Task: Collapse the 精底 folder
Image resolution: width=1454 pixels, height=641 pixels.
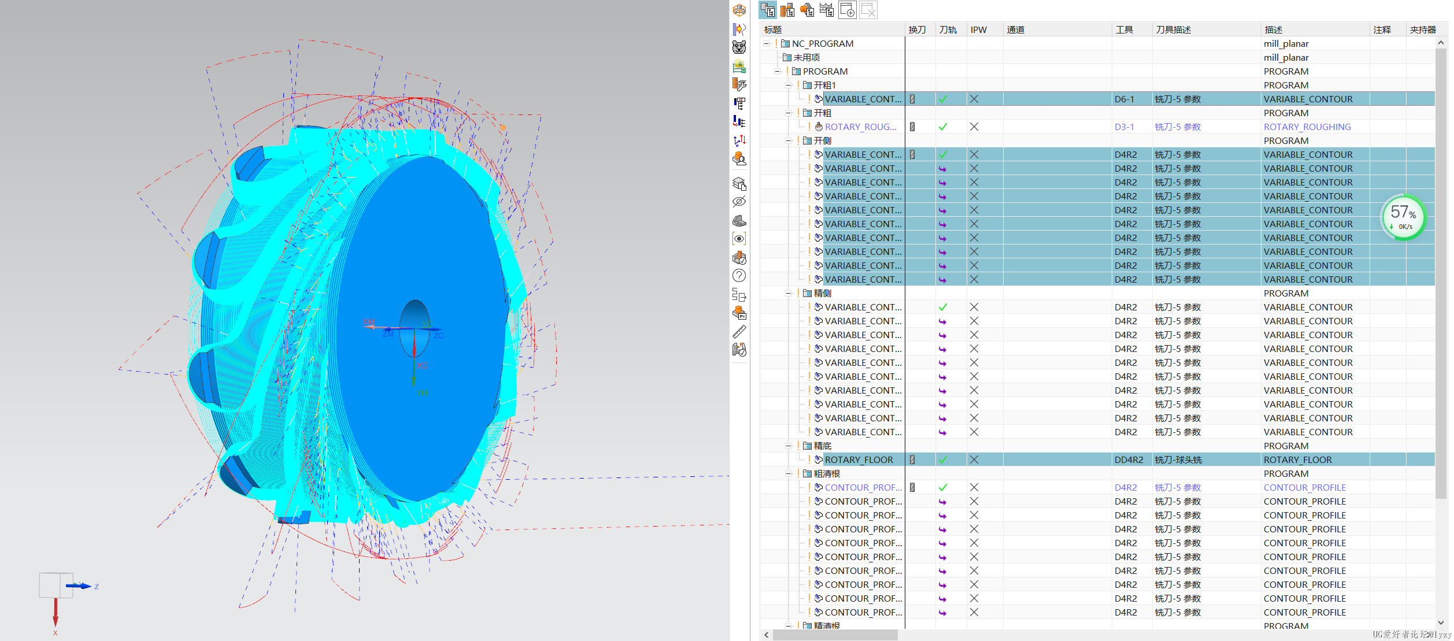Action: (789, 446)
